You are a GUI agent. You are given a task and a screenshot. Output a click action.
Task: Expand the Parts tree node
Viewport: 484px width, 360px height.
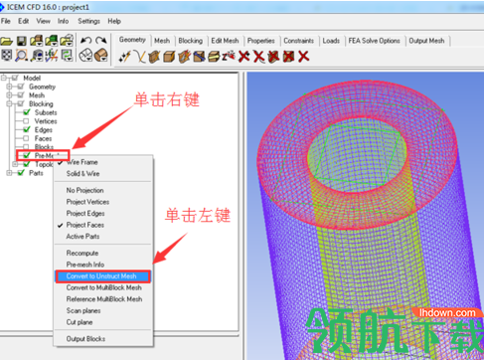tap(9, 173)
